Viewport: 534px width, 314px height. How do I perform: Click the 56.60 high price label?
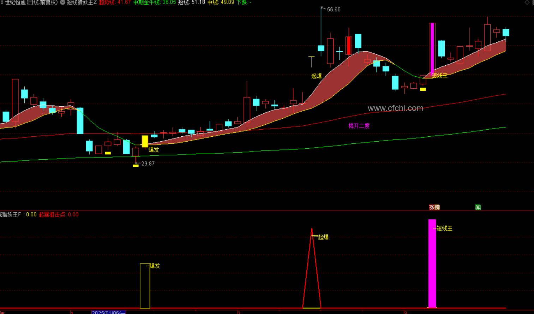pyautogui.click(x=334, y=10)
